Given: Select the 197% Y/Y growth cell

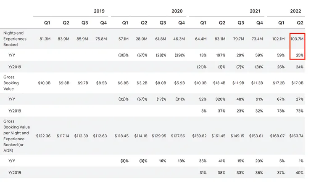Looking at the screenshot, I should coord(219,55).
